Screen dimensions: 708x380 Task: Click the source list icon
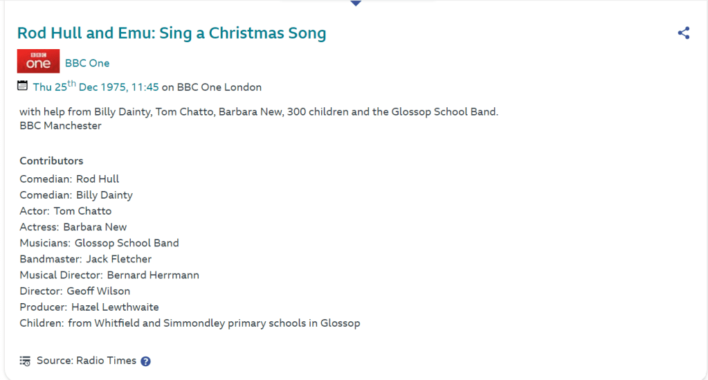[x=25, y=361]
